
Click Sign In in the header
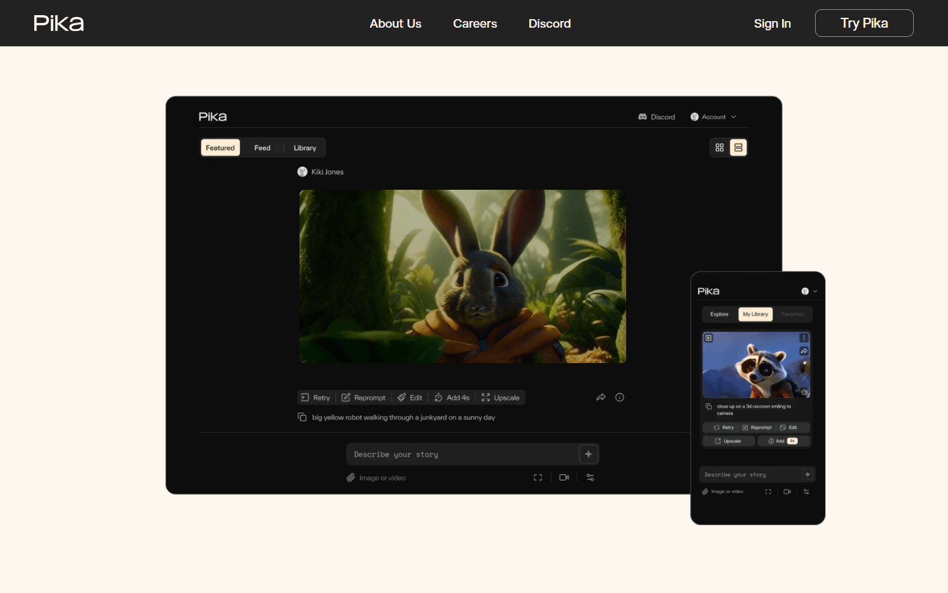(772, 24)
